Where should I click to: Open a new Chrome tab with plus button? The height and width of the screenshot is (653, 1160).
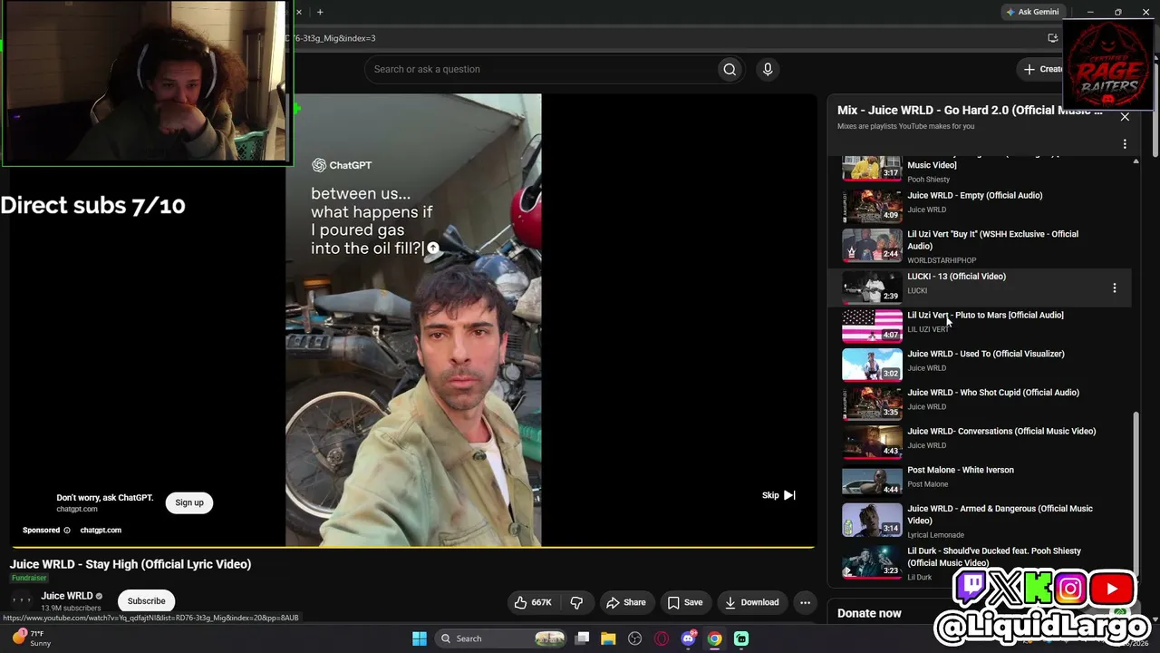tap(320, 12)
